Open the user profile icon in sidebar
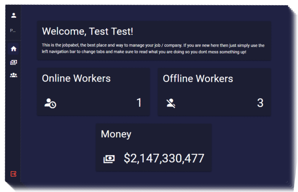The width and height of the screenshot is (298, 192). [x=13, y=15]
